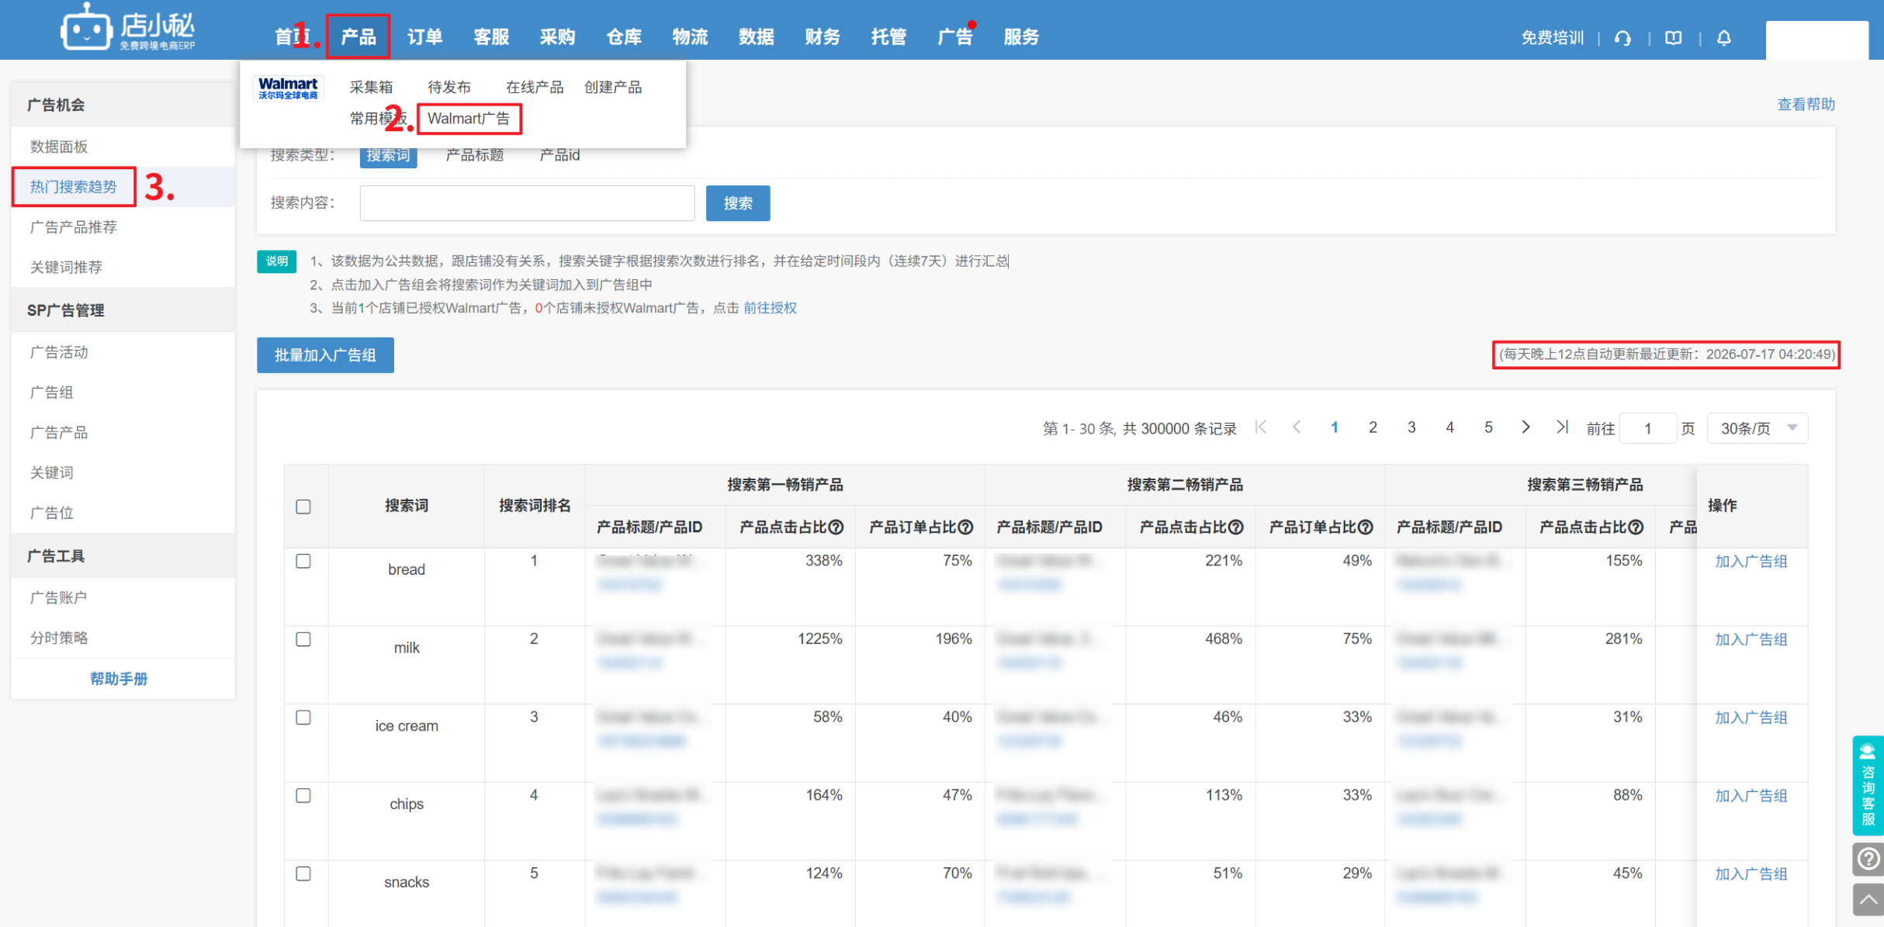Open 广告活动 in the sidebar

click(x=59, y=352)
